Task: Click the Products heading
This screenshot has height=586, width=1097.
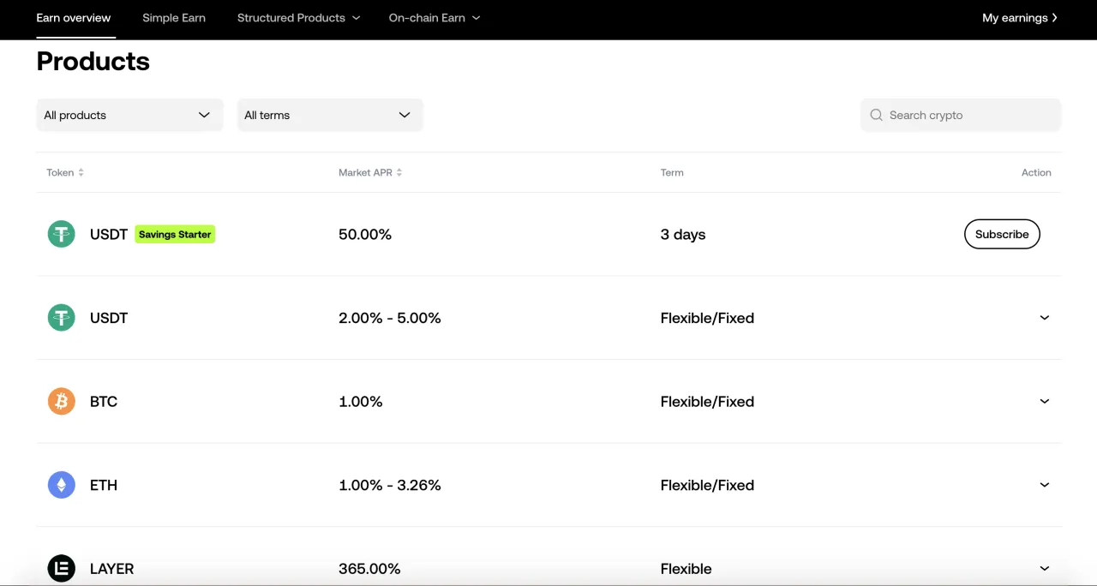Action: [x=93, y=61]
